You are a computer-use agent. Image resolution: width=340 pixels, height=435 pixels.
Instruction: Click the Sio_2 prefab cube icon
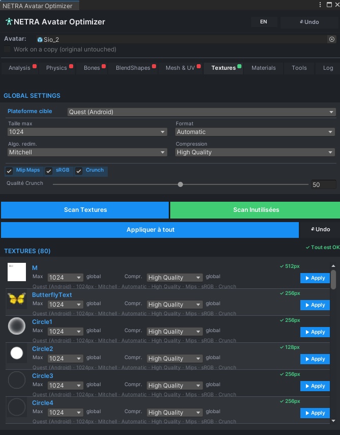pos(40,40)
